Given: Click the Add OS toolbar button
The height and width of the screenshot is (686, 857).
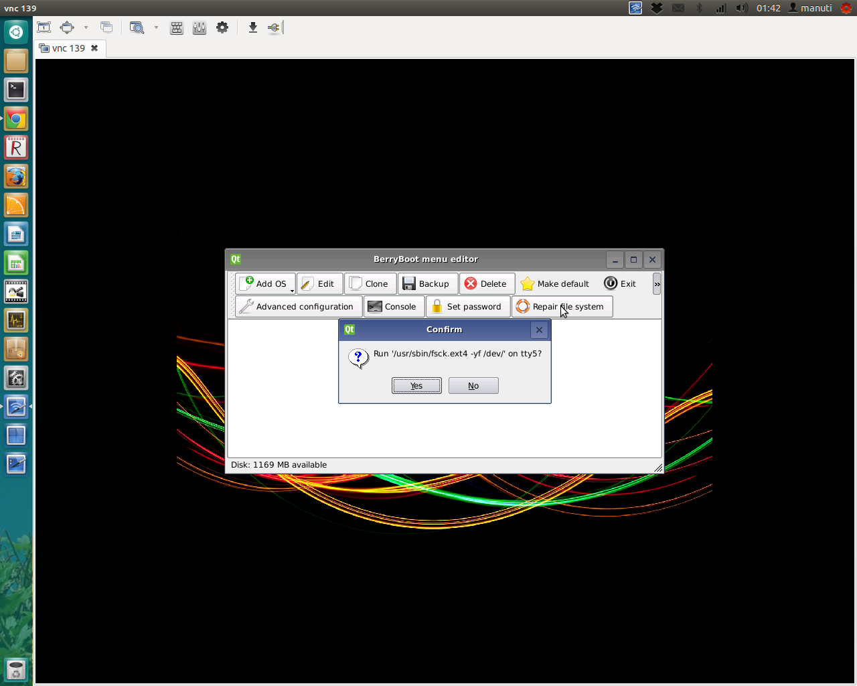Looking at the screenshot, I should click(266, 284).
